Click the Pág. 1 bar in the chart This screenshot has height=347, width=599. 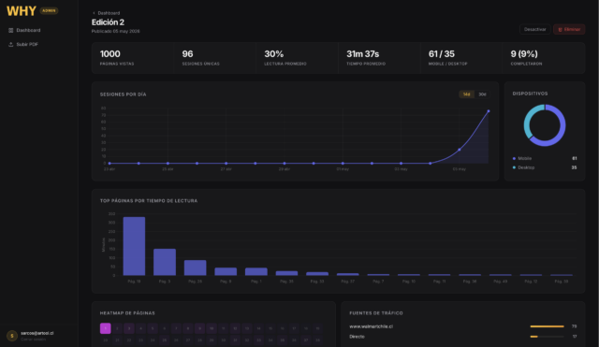[256, 272]
